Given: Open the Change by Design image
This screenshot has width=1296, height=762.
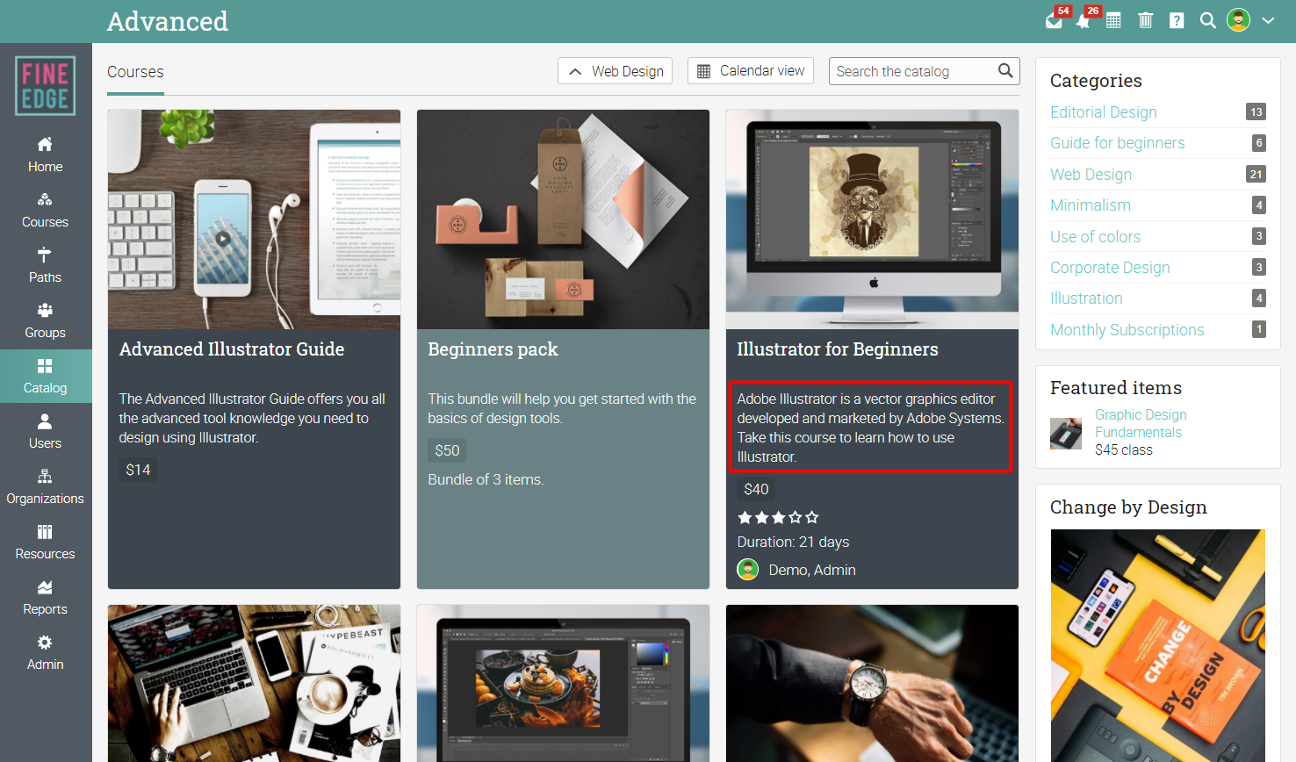Looking at the screenshot, I should [x=1157, y=645].
